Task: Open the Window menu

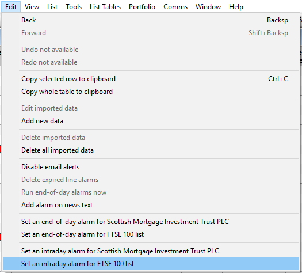Action: [208, 7]
